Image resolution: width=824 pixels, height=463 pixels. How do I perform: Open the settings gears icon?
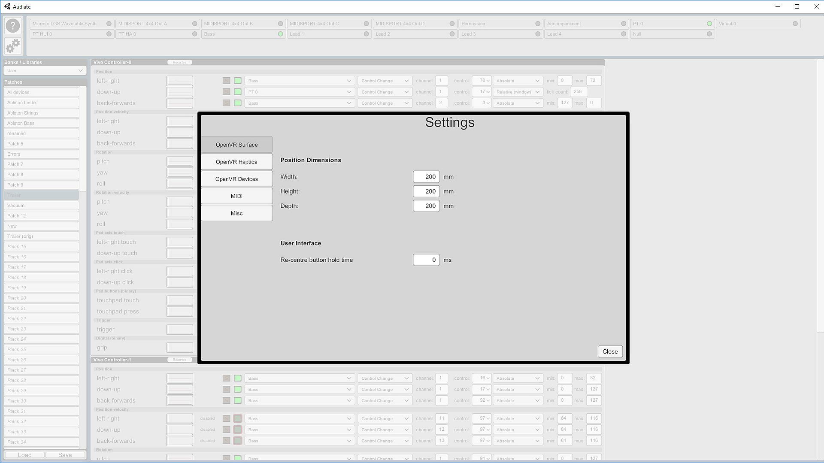pos(13,45)
